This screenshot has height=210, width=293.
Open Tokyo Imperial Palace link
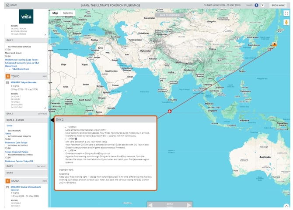coord(17,152)
